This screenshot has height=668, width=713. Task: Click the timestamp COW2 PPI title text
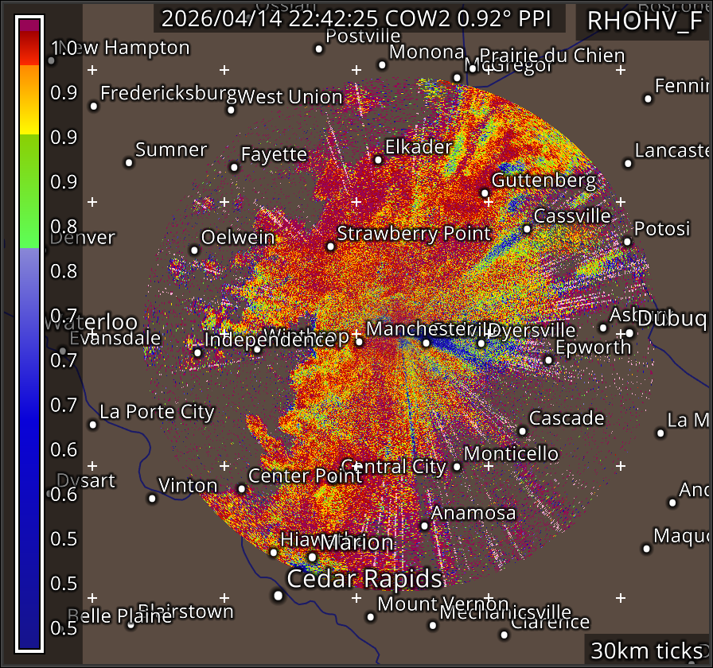coord(358,18)
